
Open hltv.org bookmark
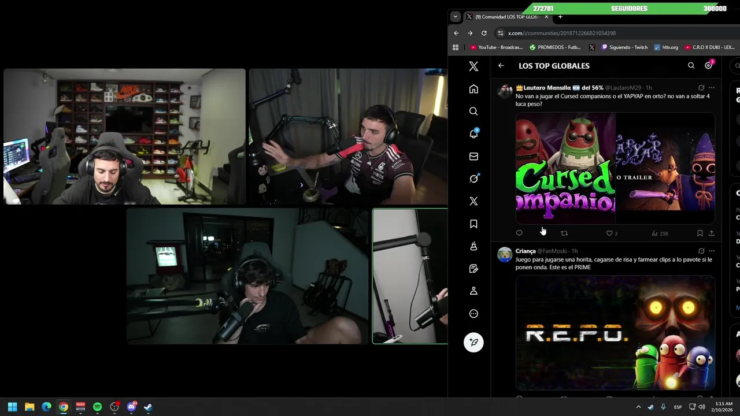point(666,47)
